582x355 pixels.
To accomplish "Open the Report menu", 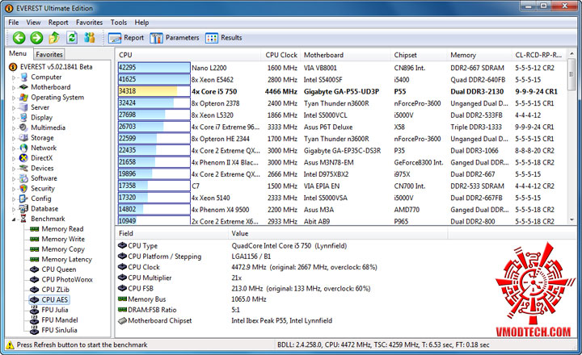I will click(58, 23).
